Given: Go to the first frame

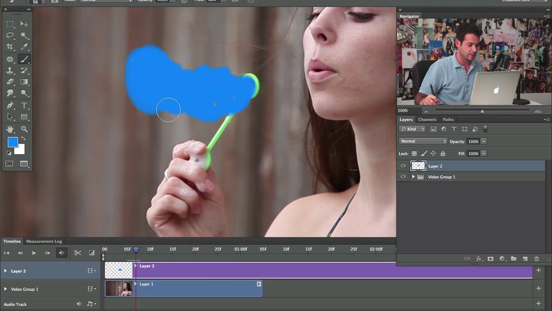Looking at the screenshot, I should 6,253.
